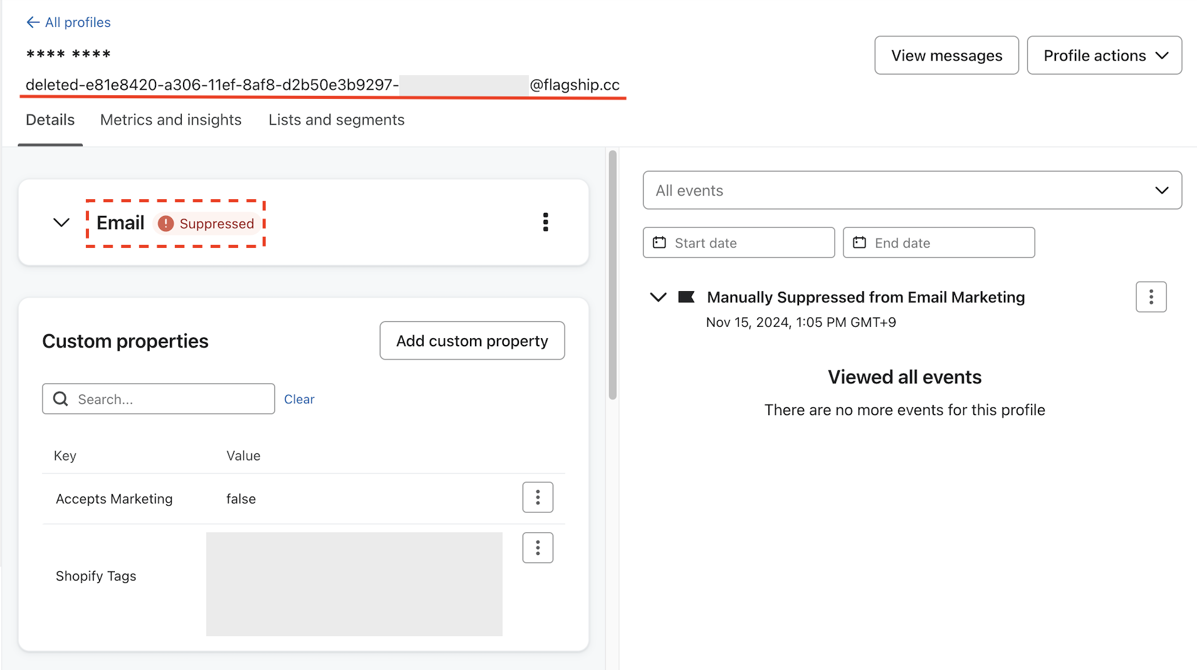This screenshot has height=670, width=1197.
Task: Click the Viewed all events heading
Action: coord(904,377)
